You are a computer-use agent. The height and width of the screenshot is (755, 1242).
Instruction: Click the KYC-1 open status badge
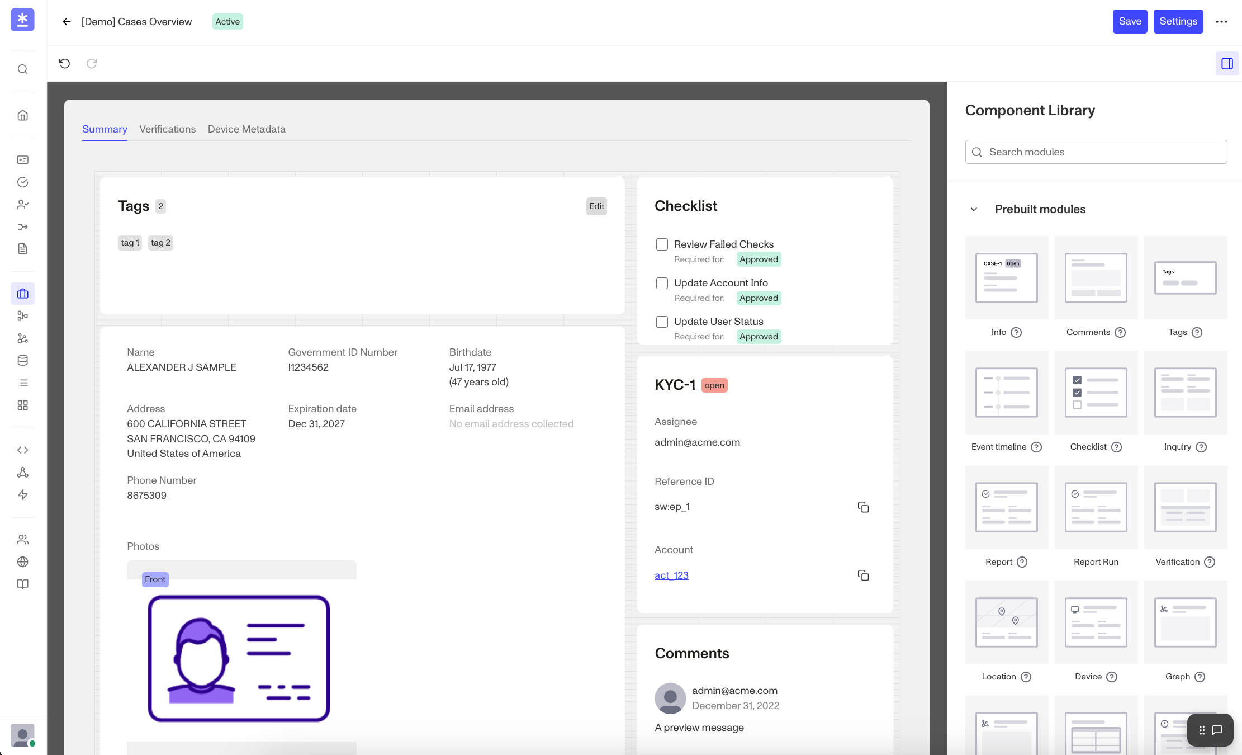714,385
